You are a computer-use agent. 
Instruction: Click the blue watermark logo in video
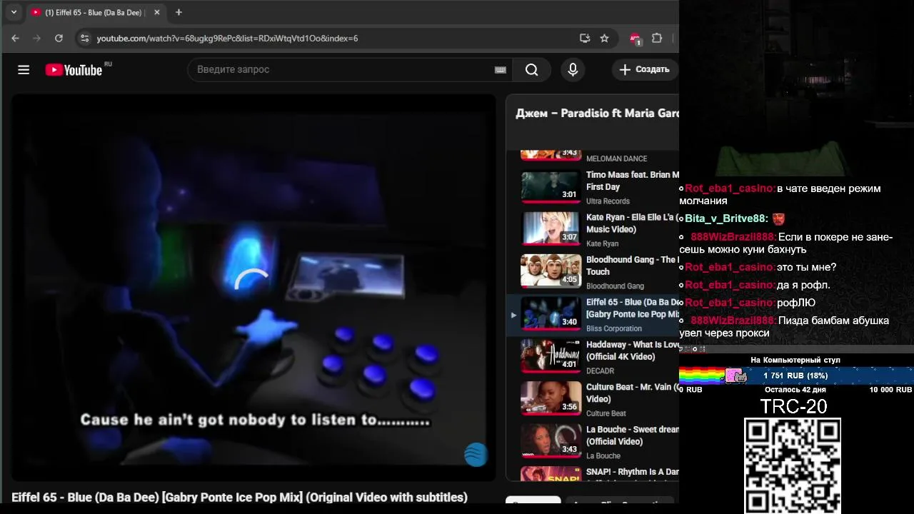coord(476,454)
